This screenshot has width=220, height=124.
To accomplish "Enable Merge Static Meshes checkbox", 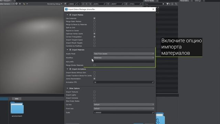I will point(95,21).
